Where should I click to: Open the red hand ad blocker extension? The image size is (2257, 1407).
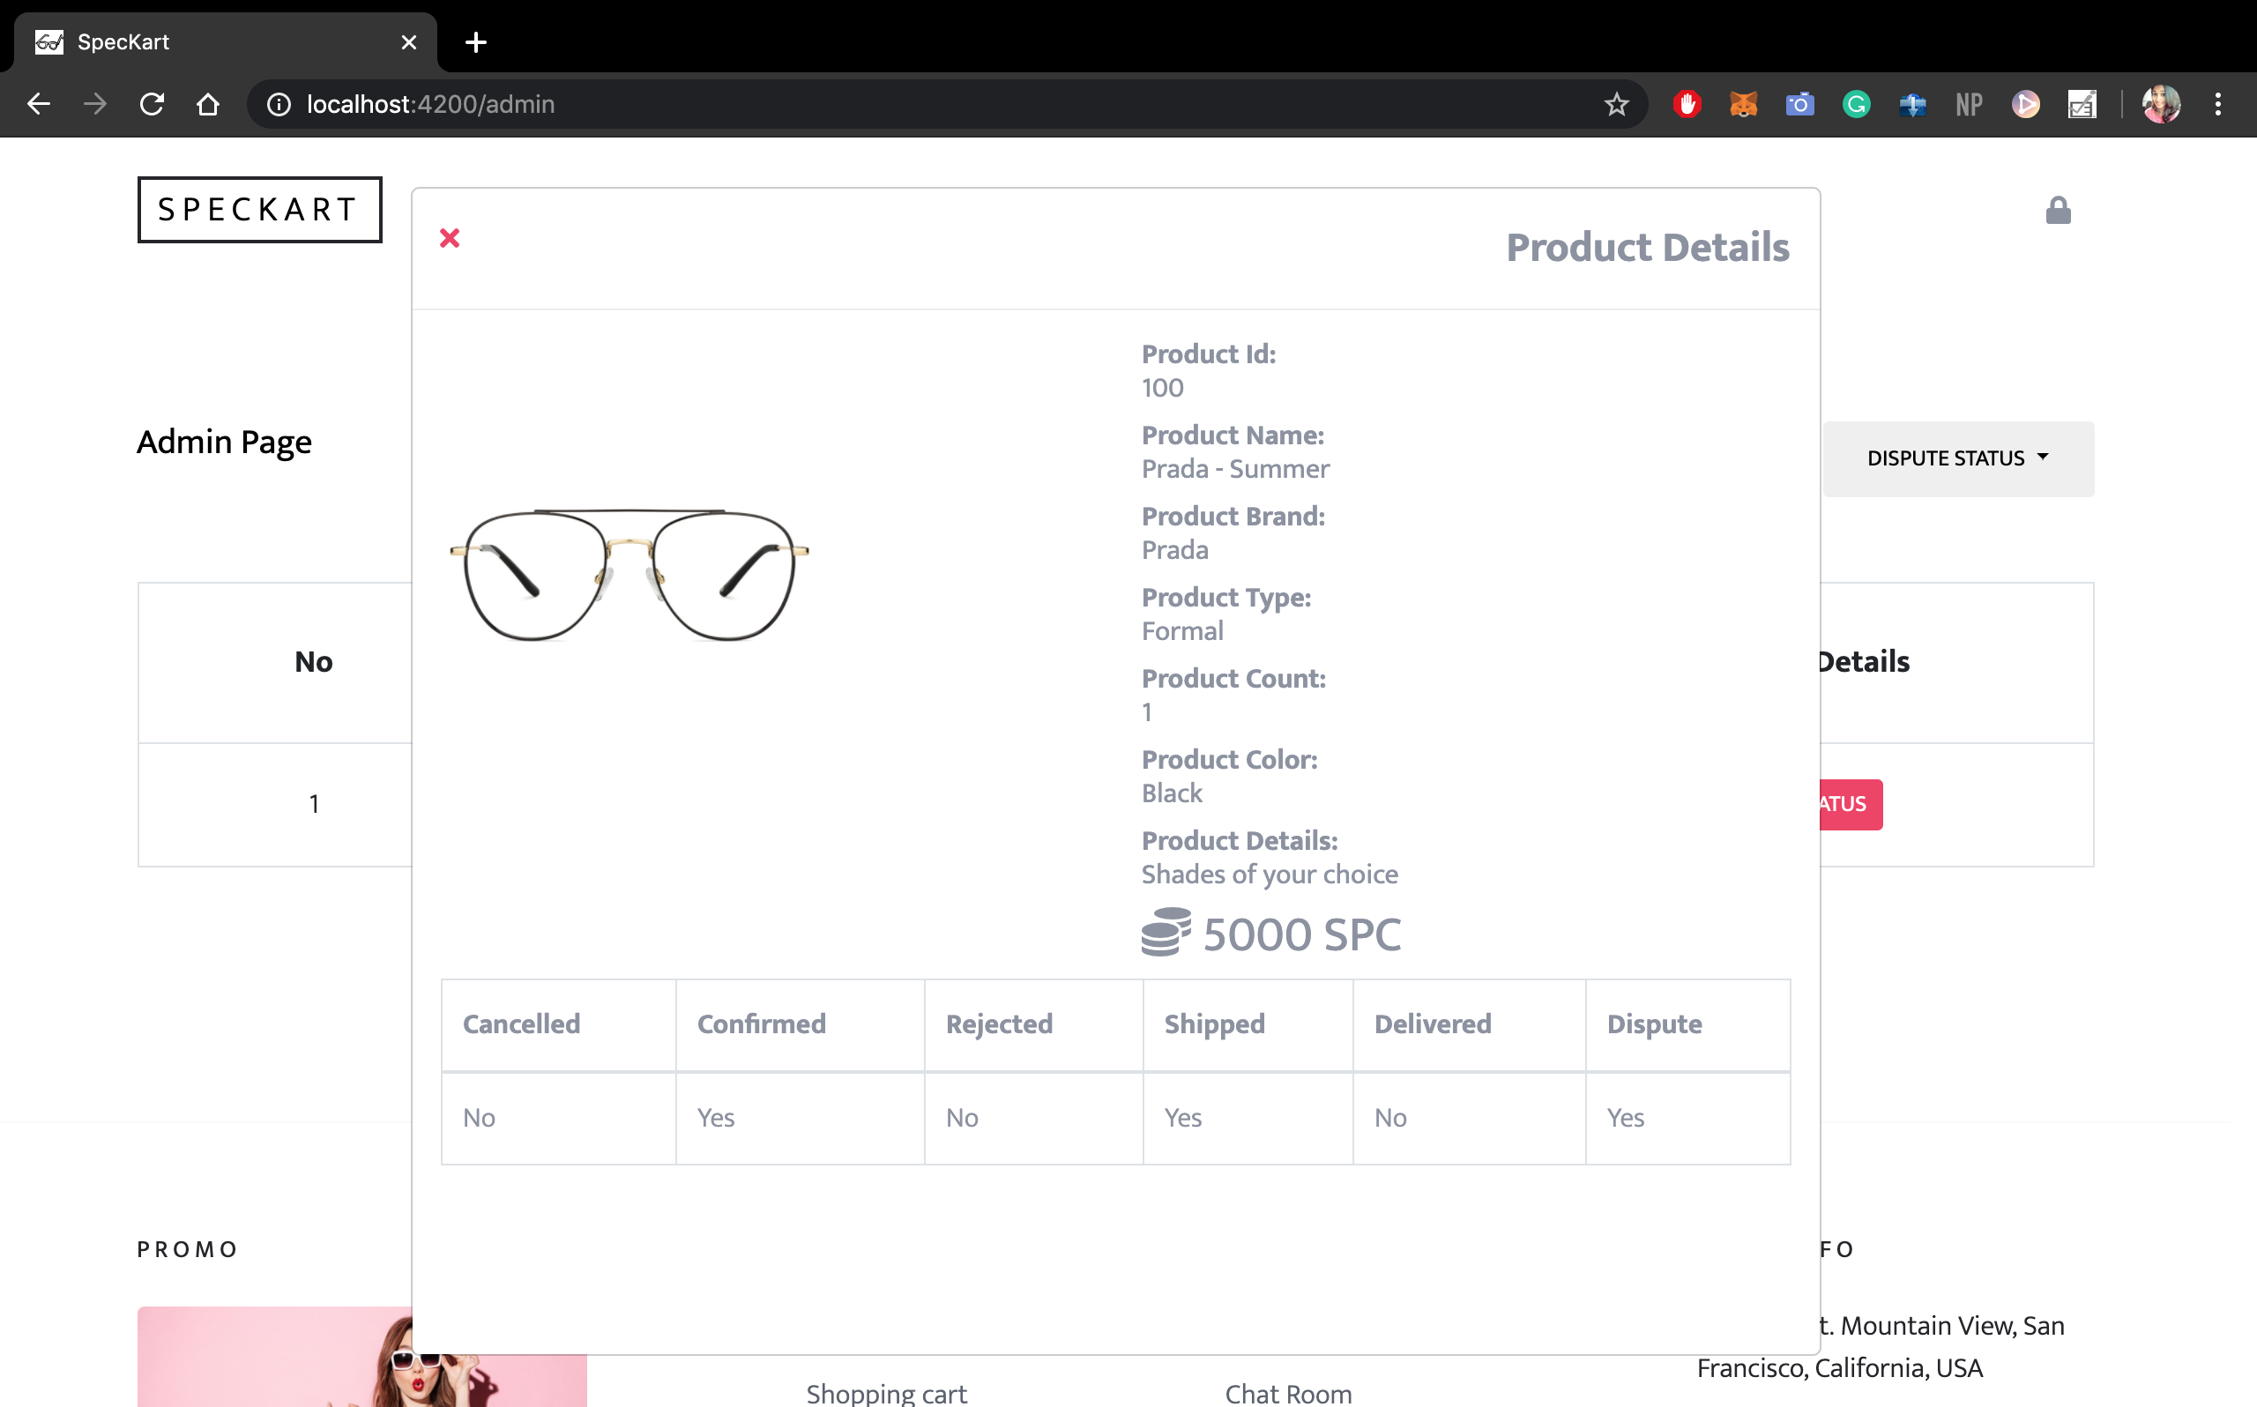1687,104
